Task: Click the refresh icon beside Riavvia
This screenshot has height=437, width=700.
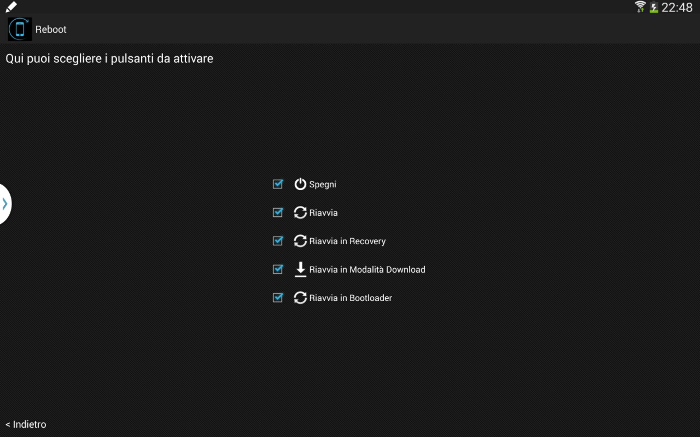Action: click(x=300, y=212)
